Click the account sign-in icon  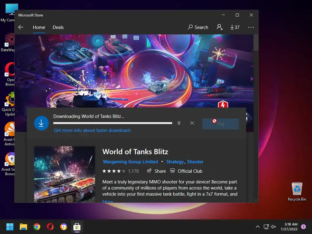220,27
